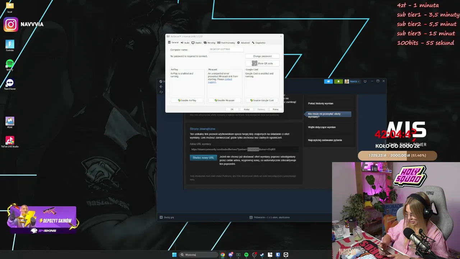Open Steam downloads status Pobieranie

[x=270, y=217]
